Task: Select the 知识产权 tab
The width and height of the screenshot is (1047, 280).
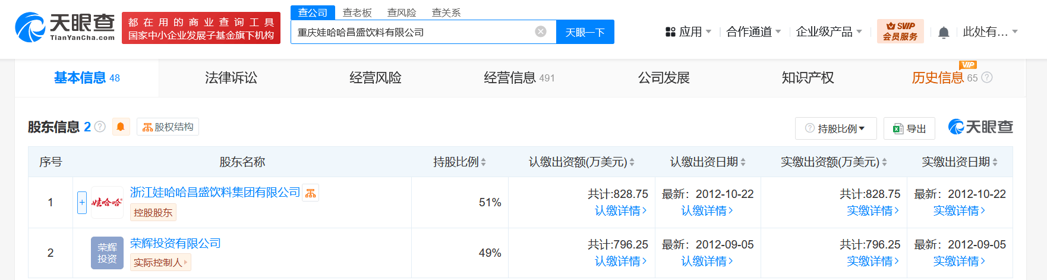Action: pyautogui.click(x=808, y=77)
